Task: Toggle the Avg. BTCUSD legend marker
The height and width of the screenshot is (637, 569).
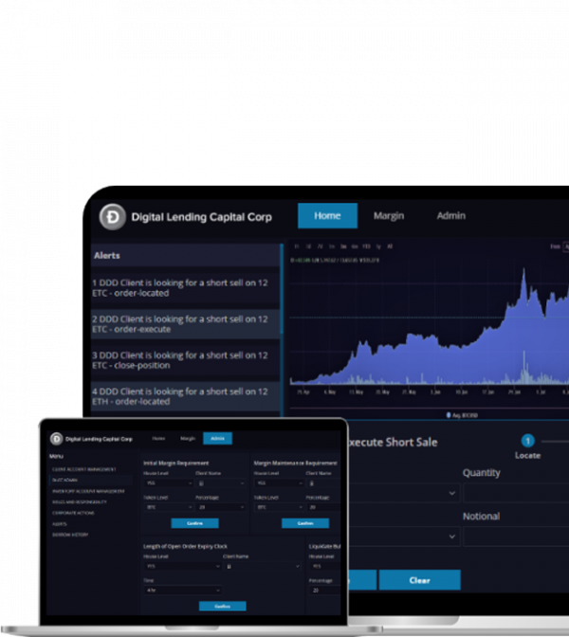Action: click(449, 415)
